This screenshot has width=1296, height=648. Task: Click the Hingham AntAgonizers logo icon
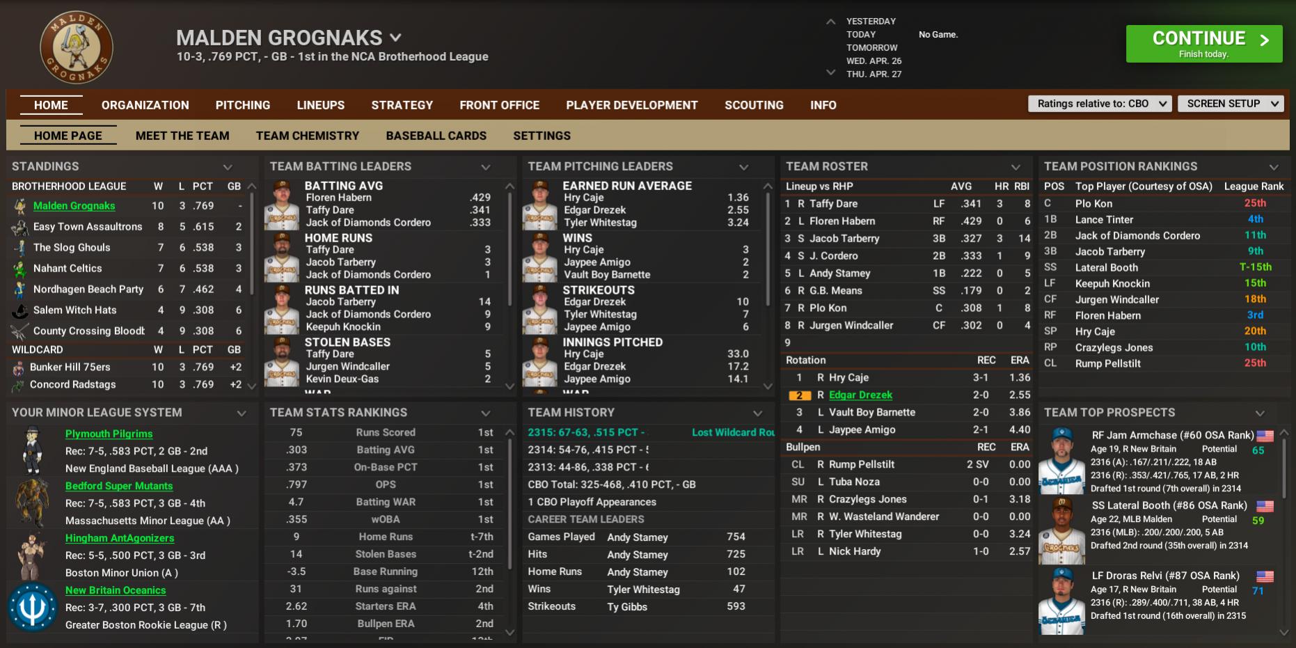pyautogui.click(x=32, y=555)
